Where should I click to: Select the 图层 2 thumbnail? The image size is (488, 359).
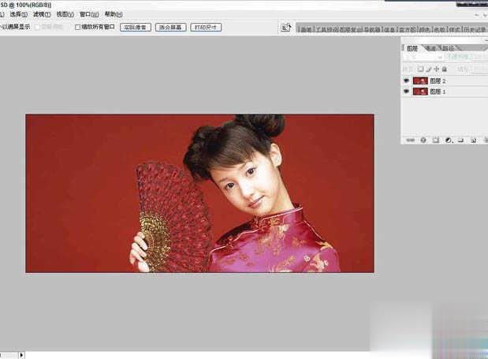[420, 80]
